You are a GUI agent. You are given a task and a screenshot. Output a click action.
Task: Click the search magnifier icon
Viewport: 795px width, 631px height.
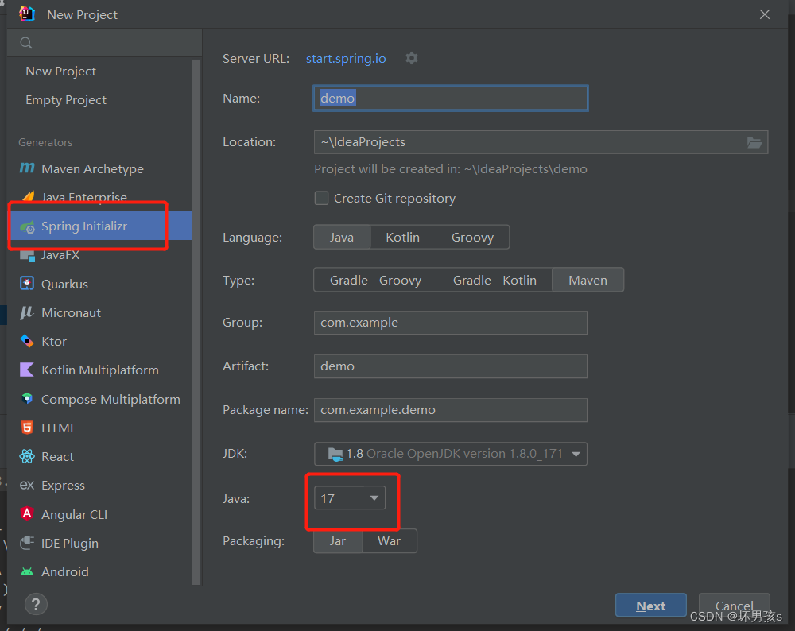pos(26,43)
